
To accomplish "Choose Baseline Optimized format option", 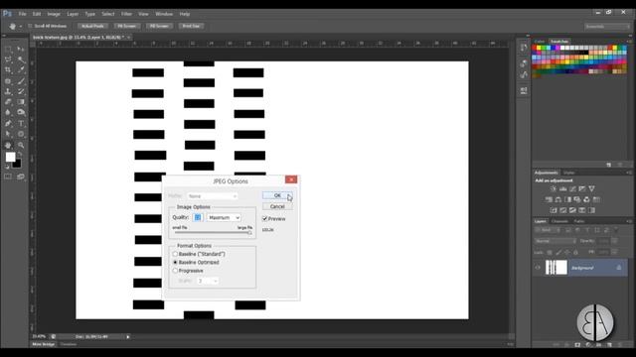I will pos(175,262).
